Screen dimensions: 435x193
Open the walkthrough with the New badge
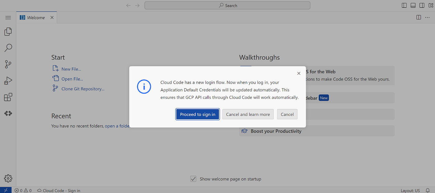(350, 98)
